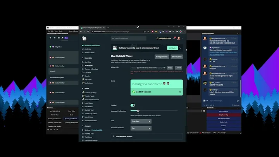Open the Text Start Position dropdown

(x=141, y=128)
